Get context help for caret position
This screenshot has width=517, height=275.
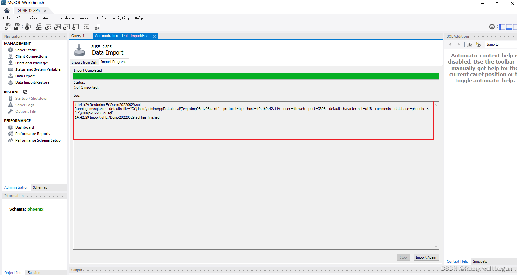point(470,44)
